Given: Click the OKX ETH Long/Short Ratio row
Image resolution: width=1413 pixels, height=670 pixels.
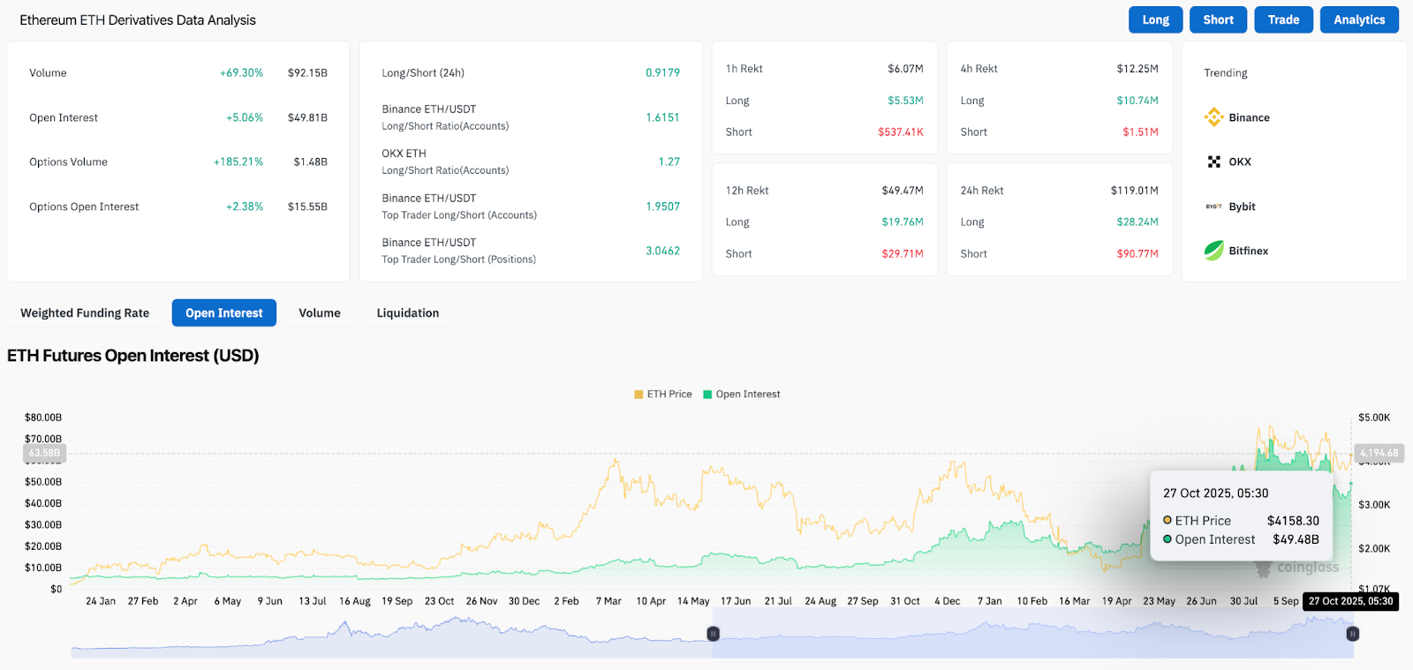Looking at the screenshot, I should click(530, 162).
